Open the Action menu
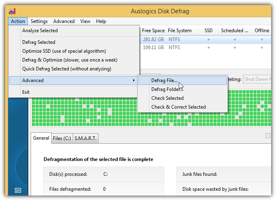This screenshot has height=200, width=276. coord(18,21)
